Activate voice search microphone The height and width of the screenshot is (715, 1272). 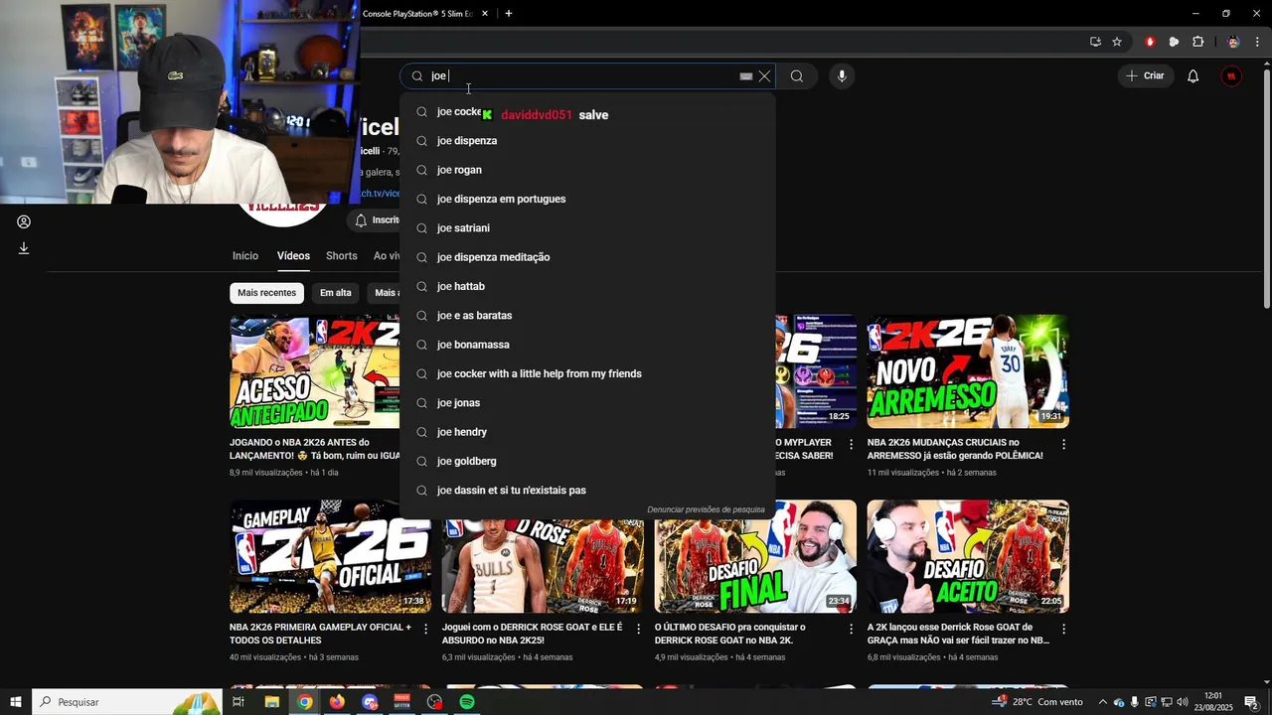[842, 76]
